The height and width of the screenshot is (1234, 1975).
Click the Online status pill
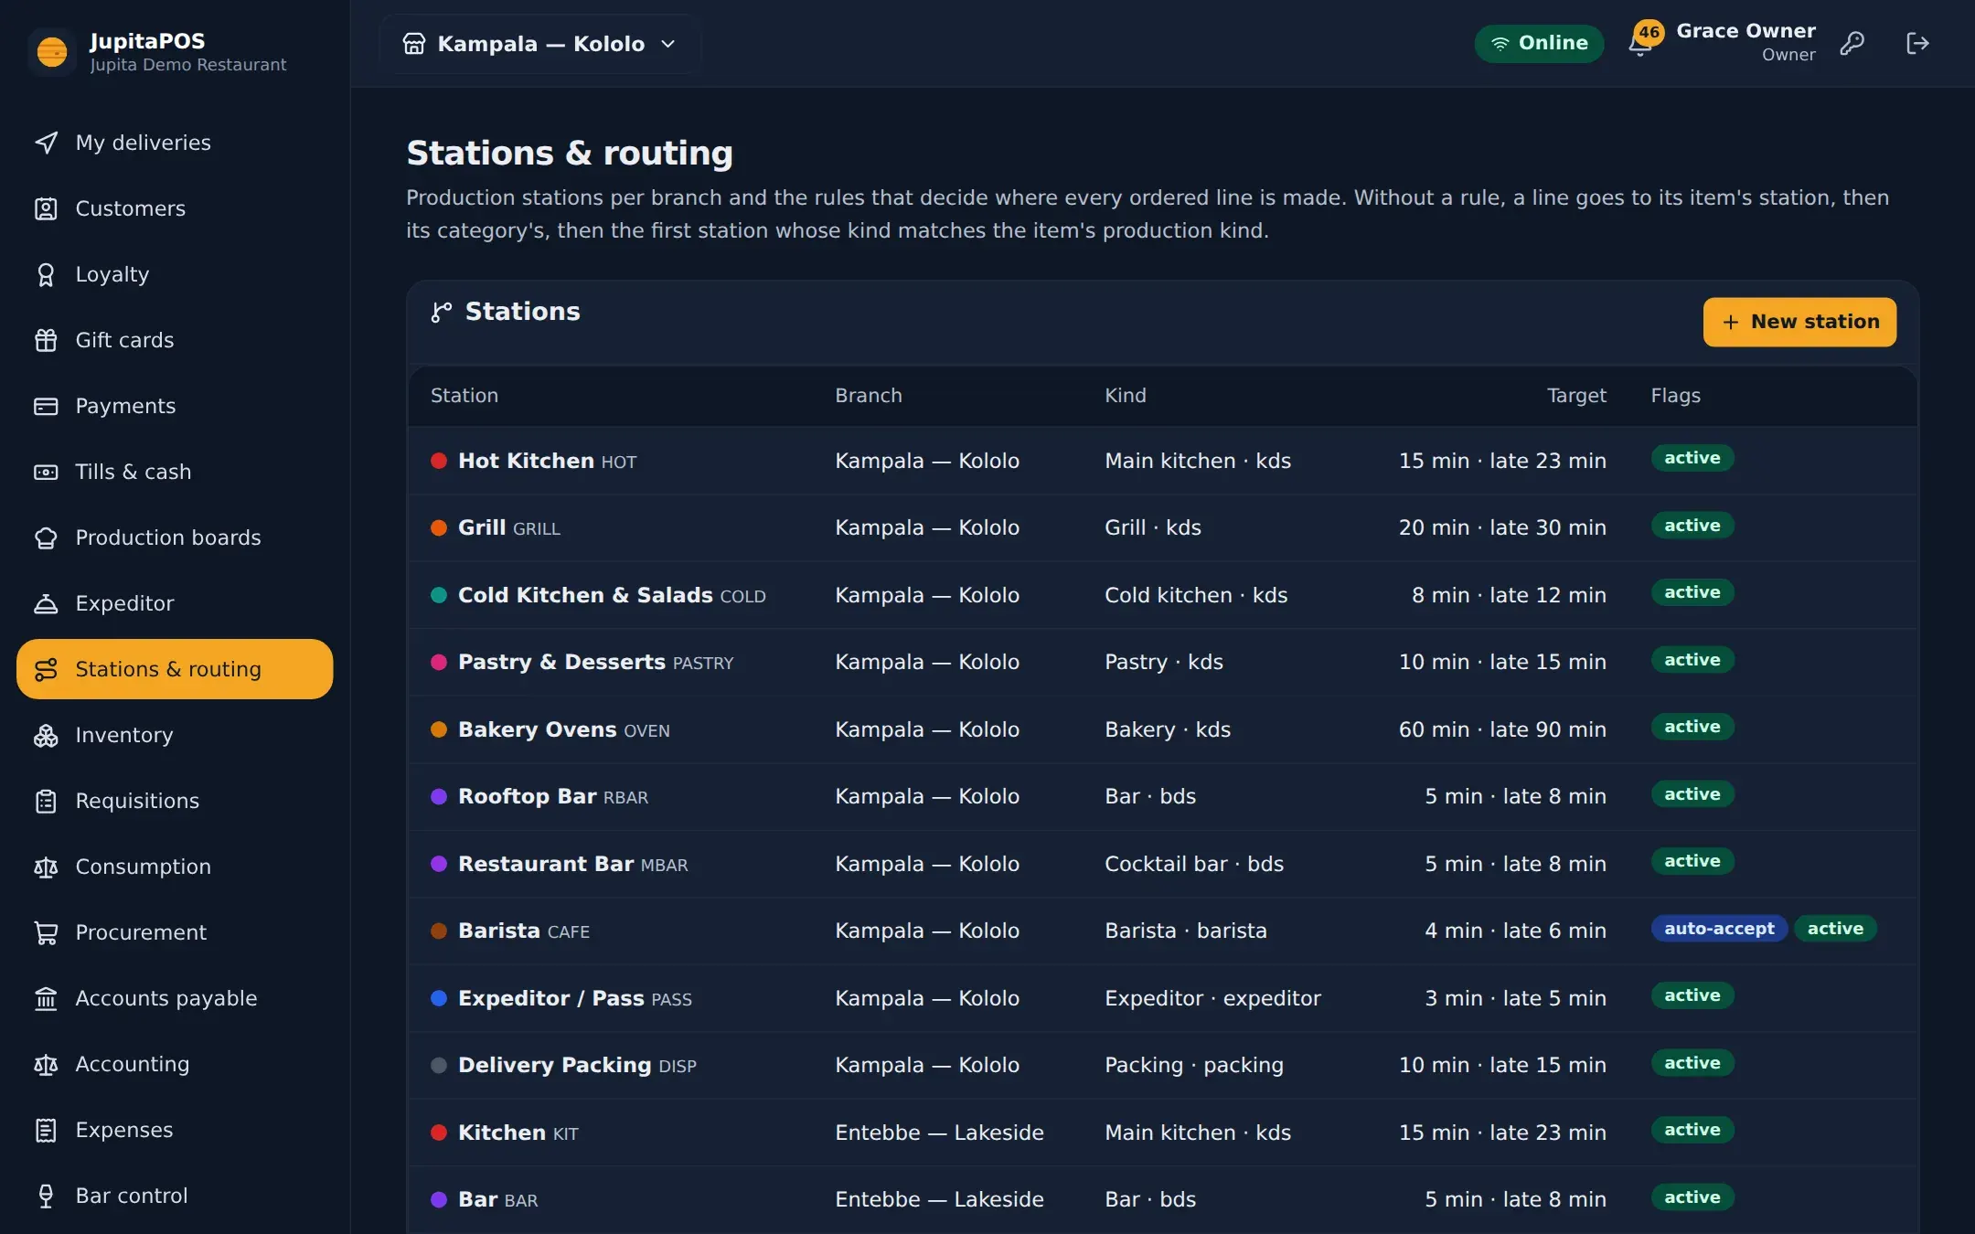1539,43
